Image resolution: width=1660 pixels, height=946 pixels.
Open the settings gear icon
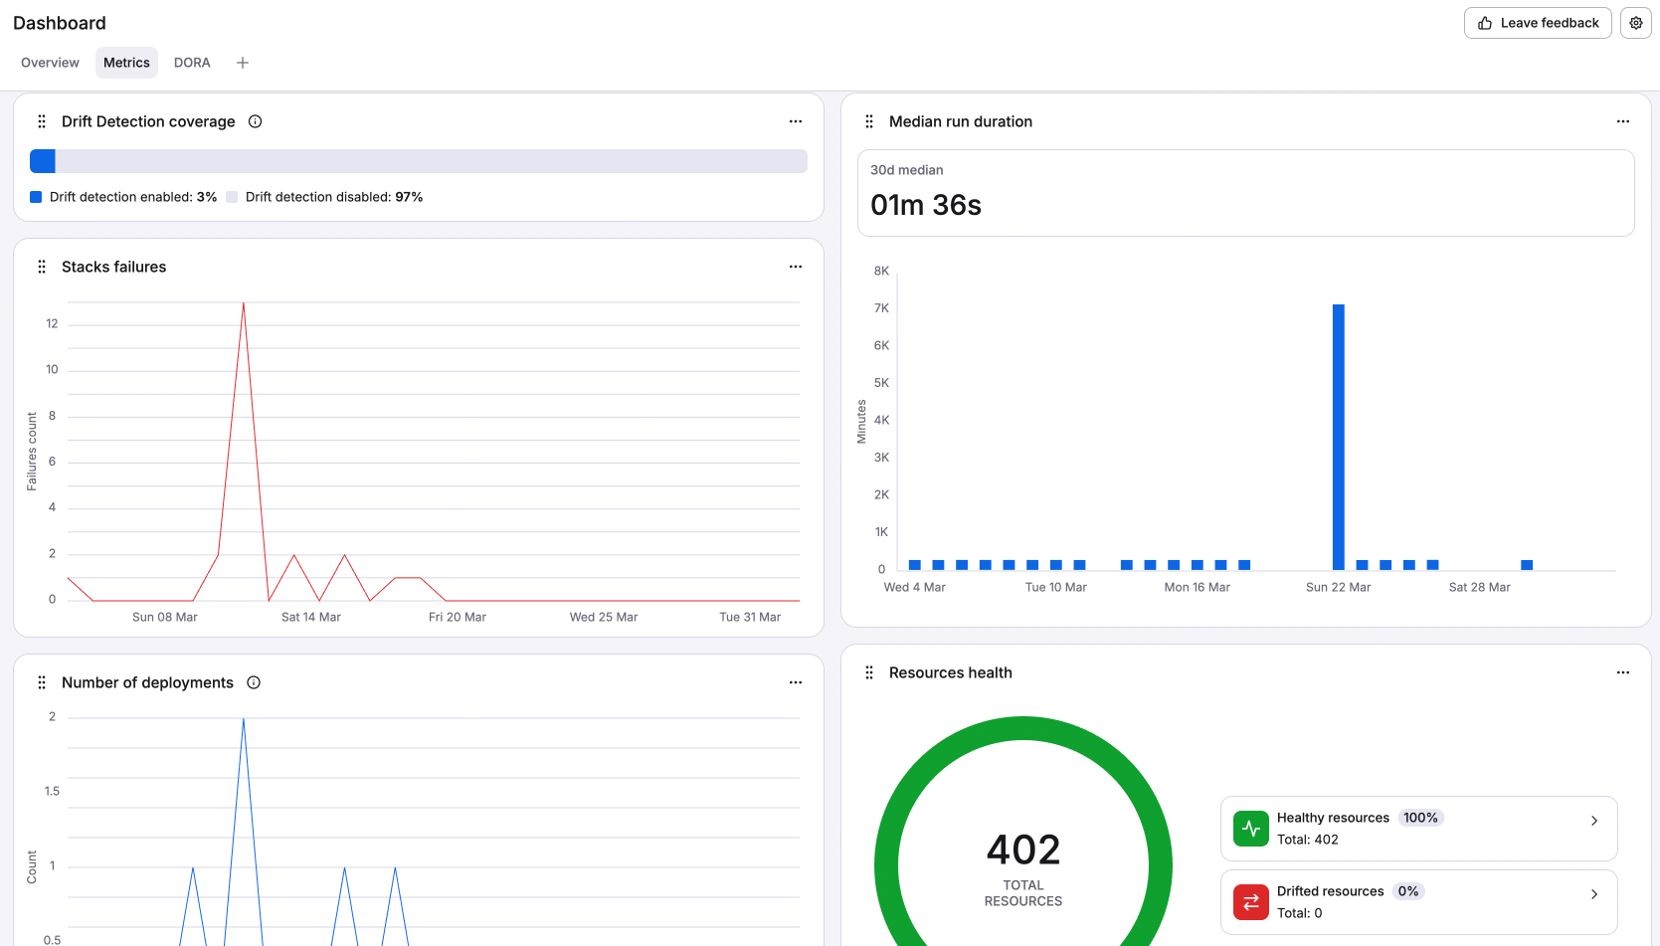click(x=1636, y=22)
